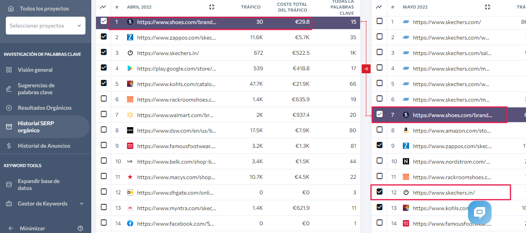Click the grid icon next to Visión general
526x233 pixels.
tap(9, 70)
